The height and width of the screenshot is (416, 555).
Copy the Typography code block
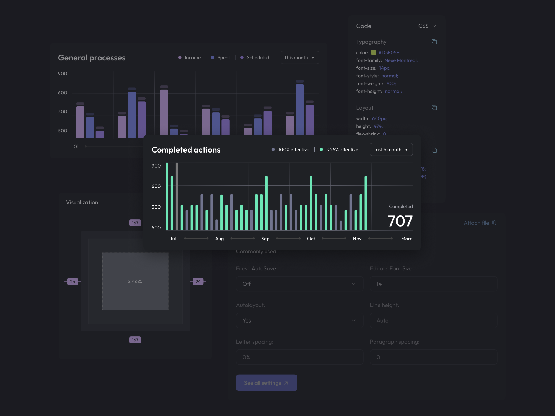(434, 42)
